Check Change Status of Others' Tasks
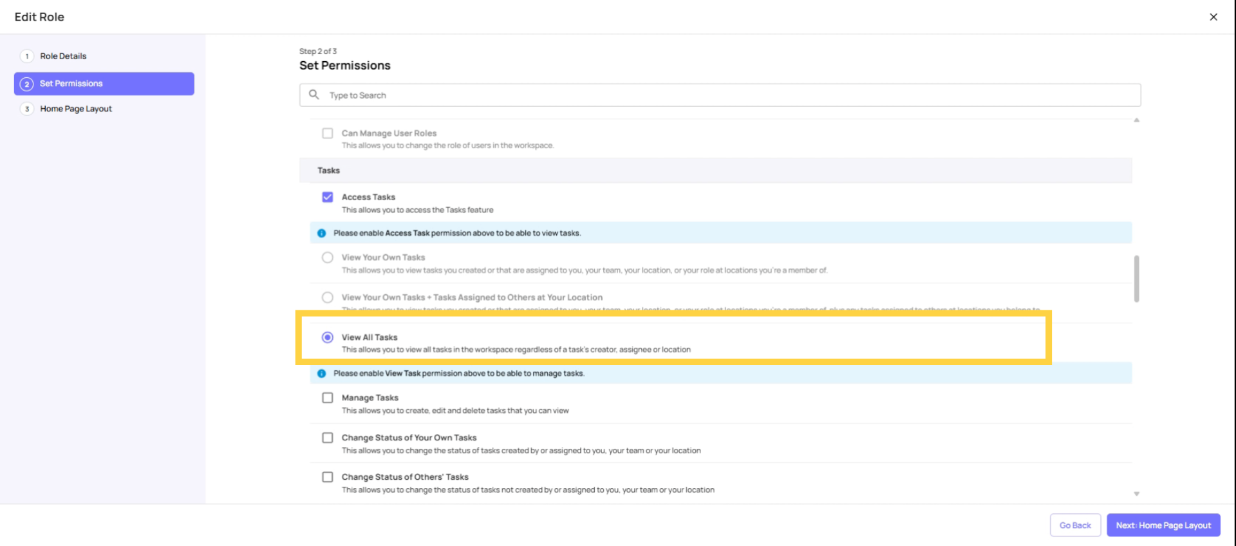Viewport: 1236px width, 546px height. tap(328, 477)
